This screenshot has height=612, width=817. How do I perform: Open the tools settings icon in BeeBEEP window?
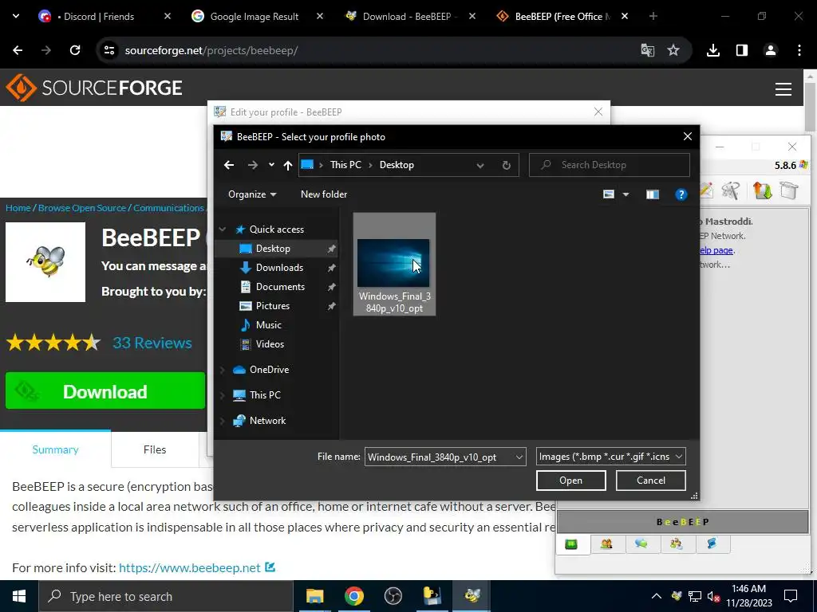731,190
